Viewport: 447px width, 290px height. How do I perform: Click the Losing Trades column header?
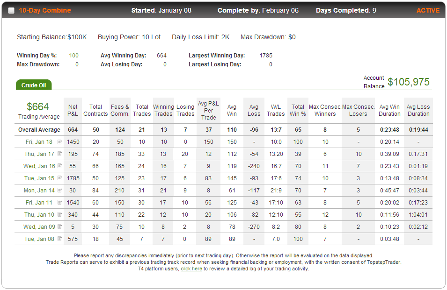185,110
